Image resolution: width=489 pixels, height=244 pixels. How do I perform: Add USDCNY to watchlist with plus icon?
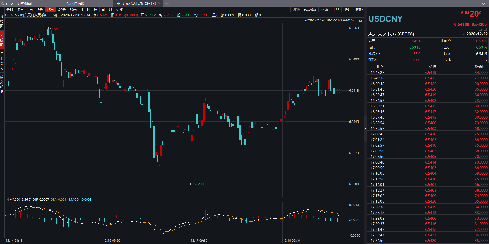[x=485, y=29]
